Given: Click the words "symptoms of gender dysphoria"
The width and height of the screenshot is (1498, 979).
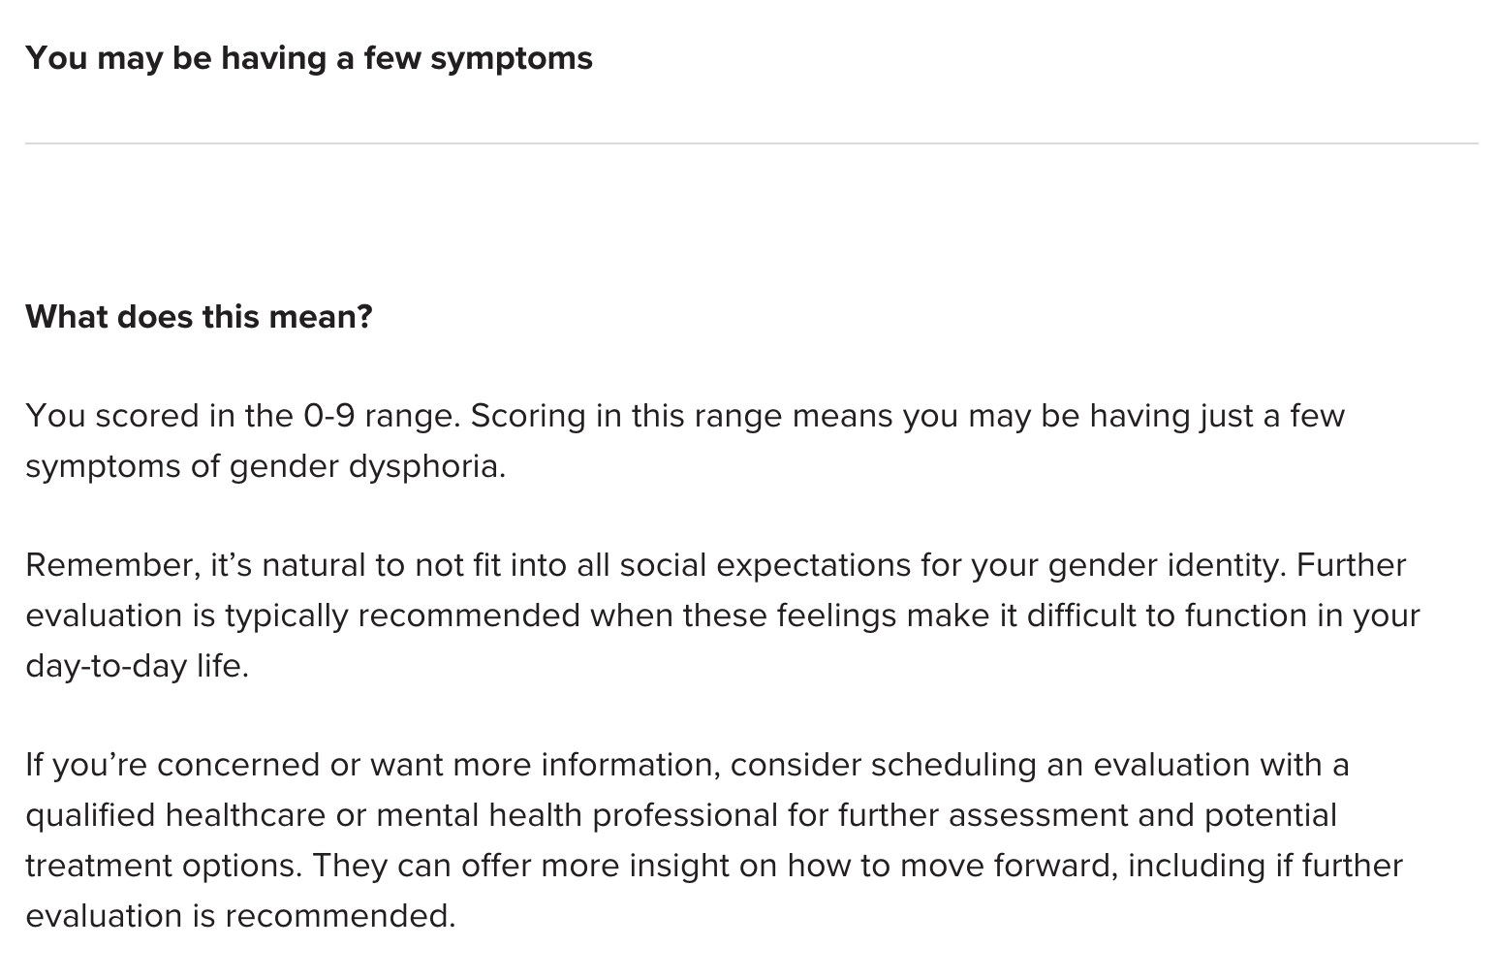Looking at the screenshot, I should click(264, 466).
